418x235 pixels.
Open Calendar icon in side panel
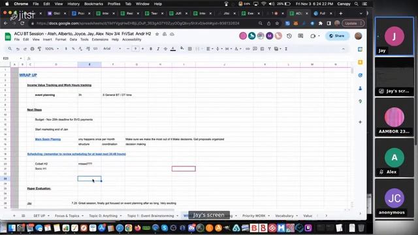point(360,50)
